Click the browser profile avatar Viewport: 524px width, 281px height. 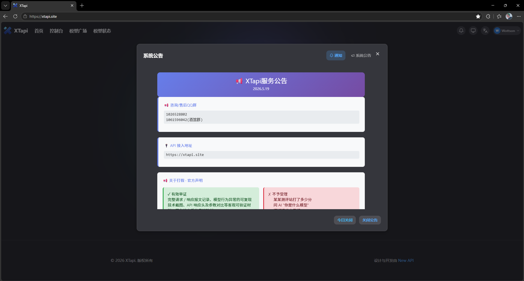tap(509, 16)
